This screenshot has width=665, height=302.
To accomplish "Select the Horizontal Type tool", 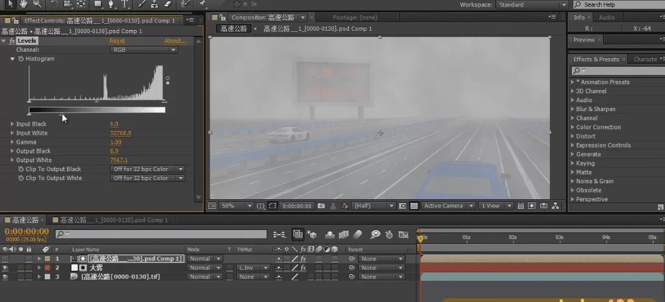I will (x=125, y=4).
